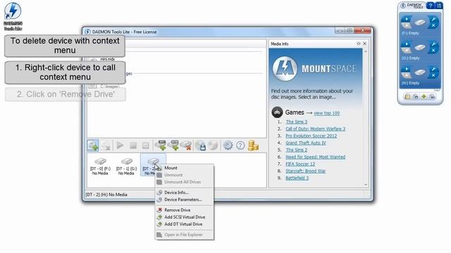The height and width of the screenshot is (253, 451).
Task: Click the Add DT virtual drive toolbar icon
Action: (x=161, y=145)
